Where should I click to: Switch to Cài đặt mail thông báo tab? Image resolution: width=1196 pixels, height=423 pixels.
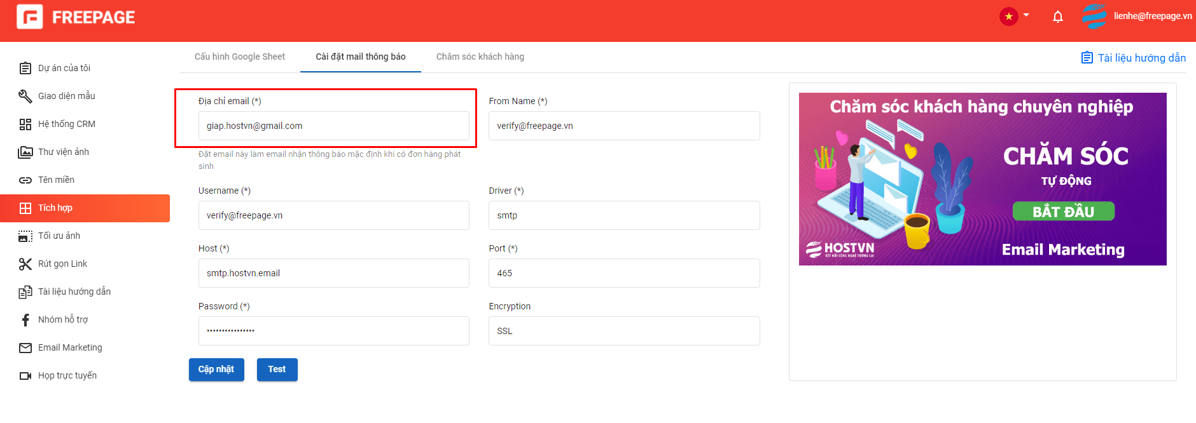tap(361, 57)
